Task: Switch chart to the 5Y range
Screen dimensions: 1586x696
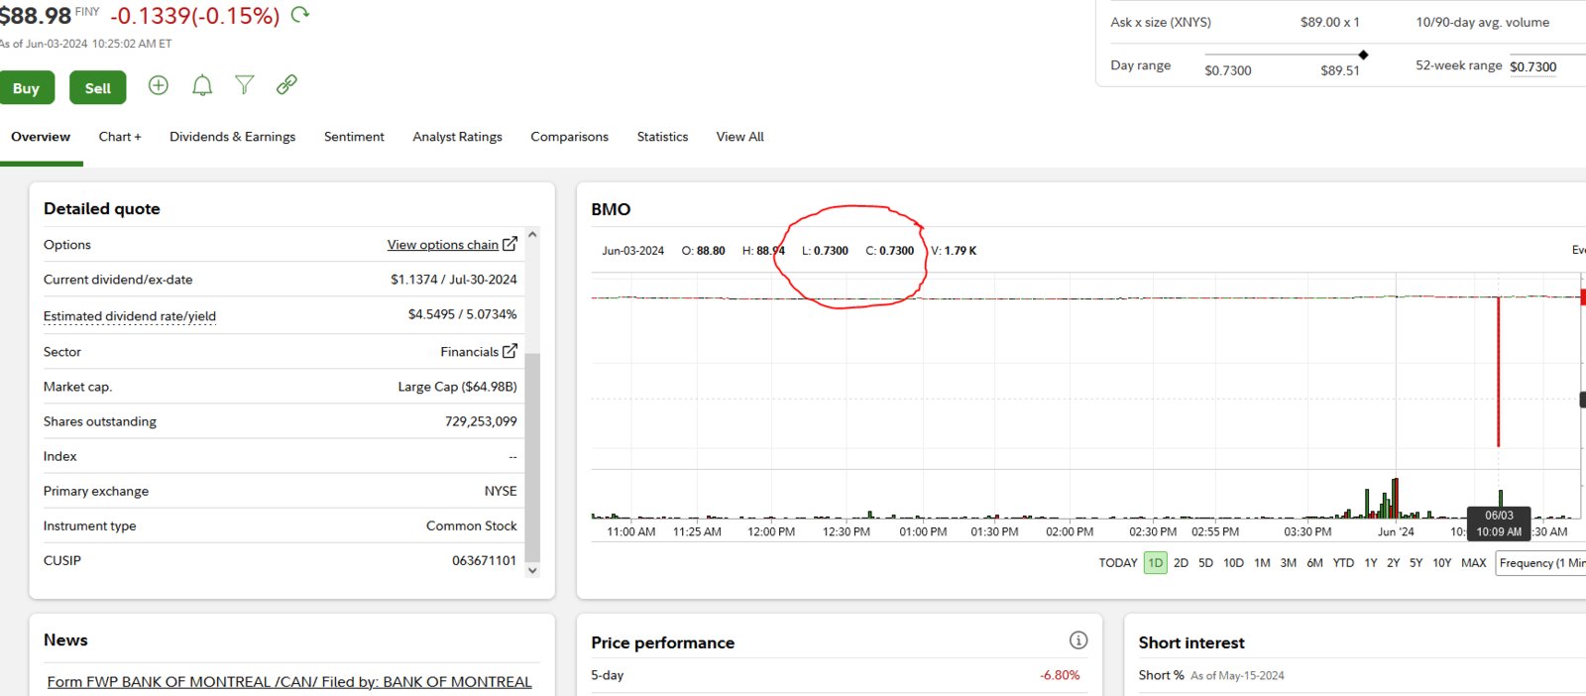Action: coord(1416,563)
